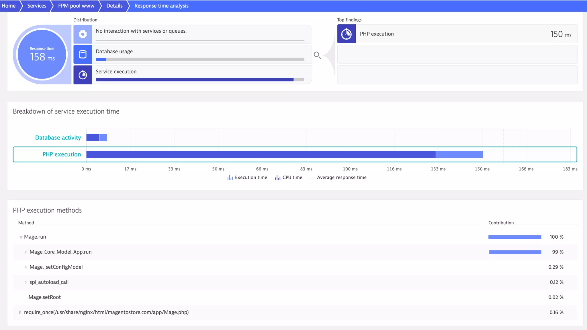Image resolution: width=587 pixels, height=330 pixels.
Task: Expand the Mage._setConfigModel method
Action: click(26, 267)
